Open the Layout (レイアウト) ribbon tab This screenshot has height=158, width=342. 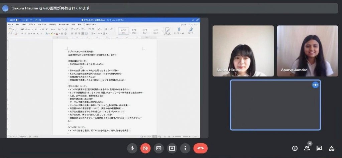click(42, 24)
